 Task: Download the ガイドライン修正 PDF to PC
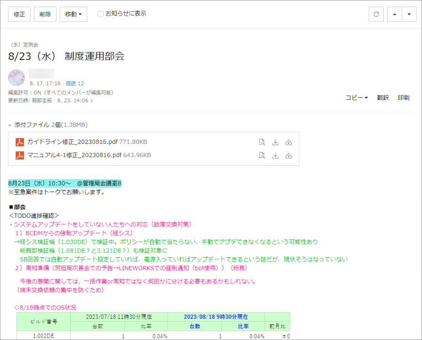(x=276, y=142)
